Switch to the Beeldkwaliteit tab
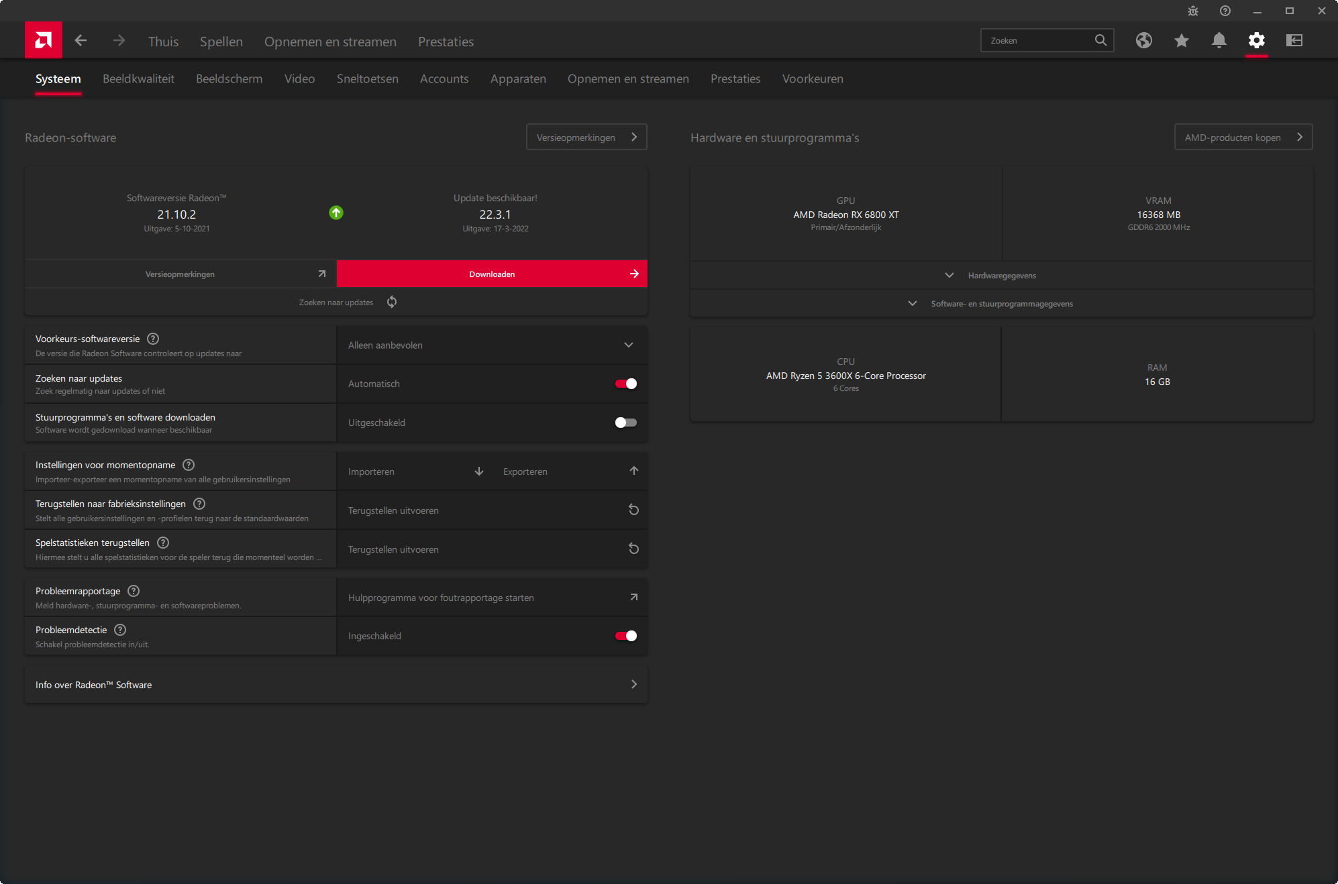The width and height of the screenshot is (1338, 884). [x=138, y=79]
